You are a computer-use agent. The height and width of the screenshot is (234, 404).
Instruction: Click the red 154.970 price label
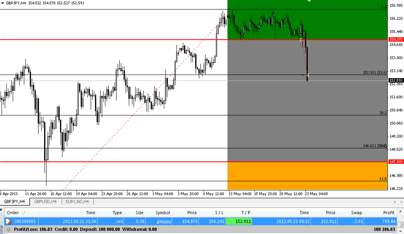click(396, 40)
